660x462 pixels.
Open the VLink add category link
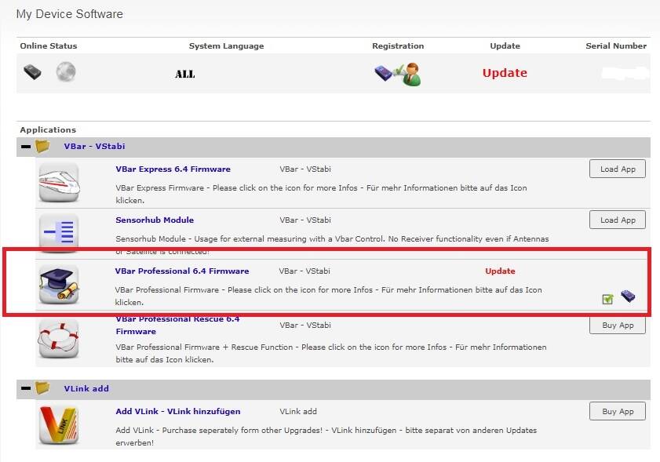[86, 388]
